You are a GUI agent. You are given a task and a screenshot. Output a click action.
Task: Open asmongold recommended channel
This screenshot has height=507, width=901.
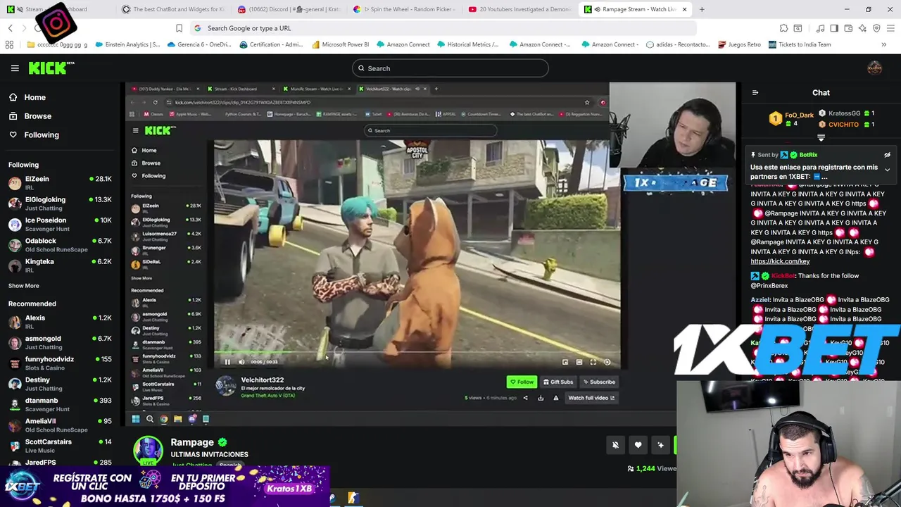coord(60,342)
